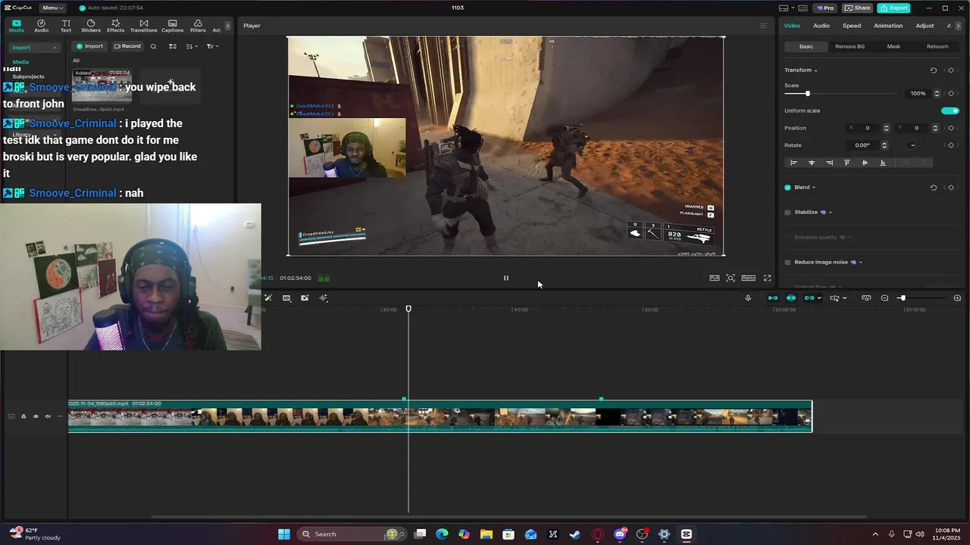The image size is (970, 545).
Task: Add keyframe for Scale
Action: pos(951,93)
